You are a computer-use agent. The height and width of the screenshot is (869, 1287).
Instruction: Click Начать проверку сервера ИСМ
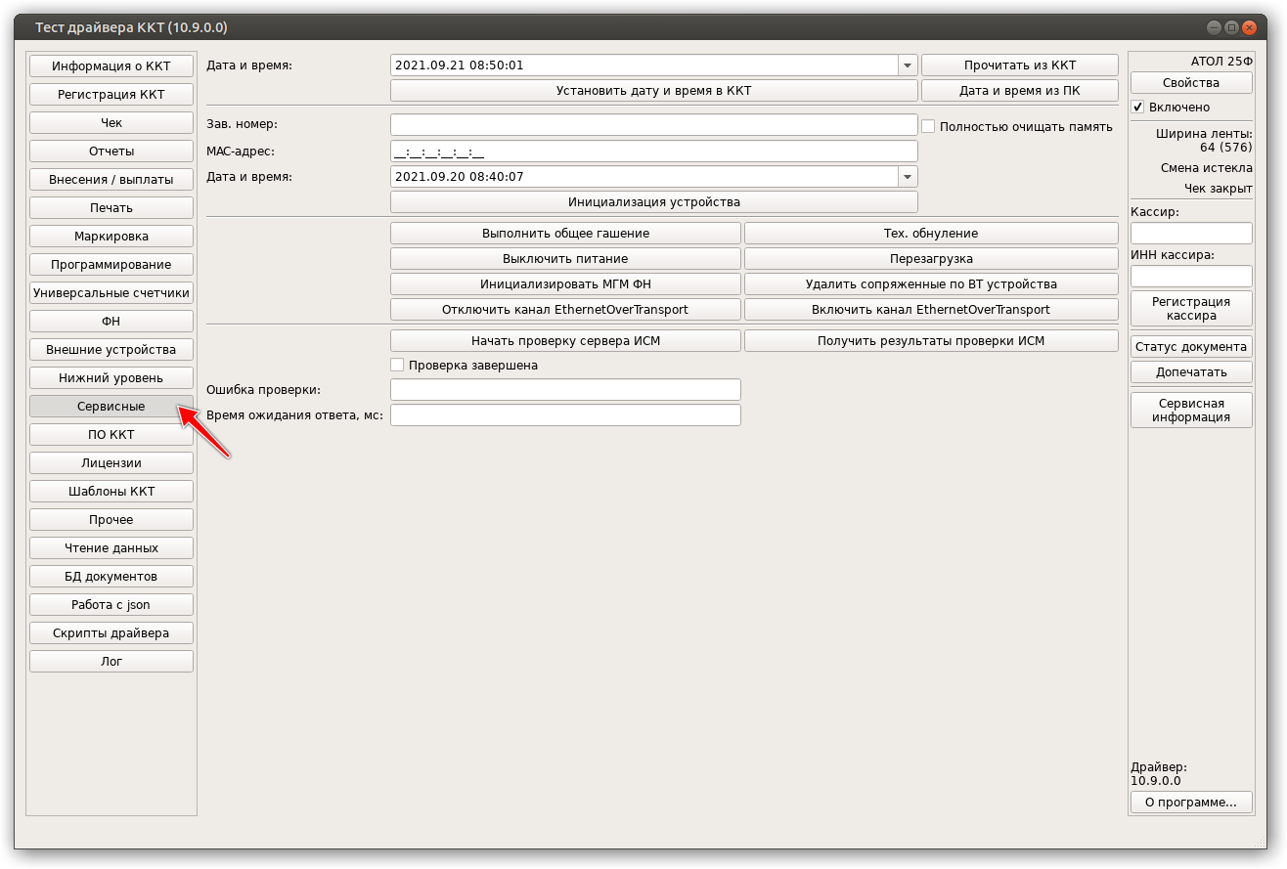565,341
